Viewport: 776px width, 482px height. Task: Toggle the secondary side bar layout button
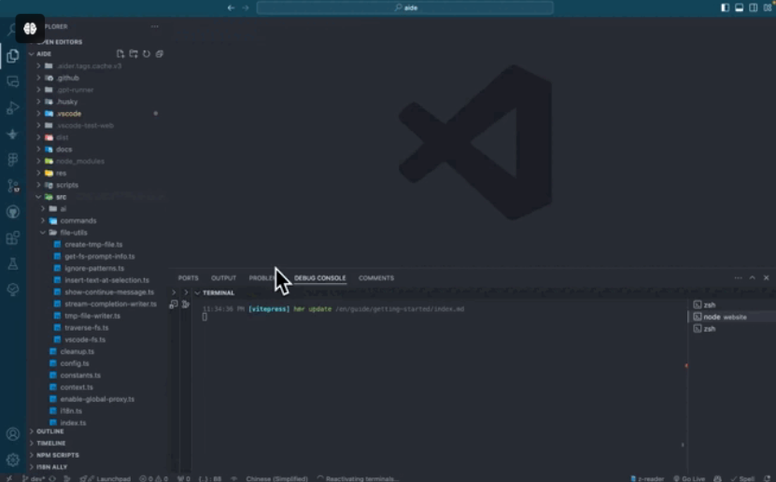click(x=754, y=7)
